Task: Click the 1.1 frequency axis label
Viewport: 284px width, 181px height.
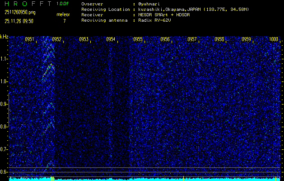Action: point(4,59)
